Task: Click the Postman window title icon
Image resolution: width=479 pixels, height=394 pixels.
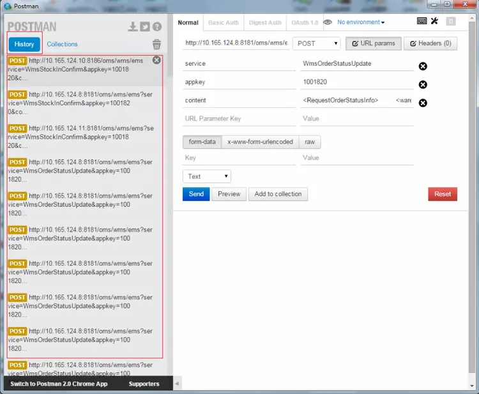Action: 8,6
